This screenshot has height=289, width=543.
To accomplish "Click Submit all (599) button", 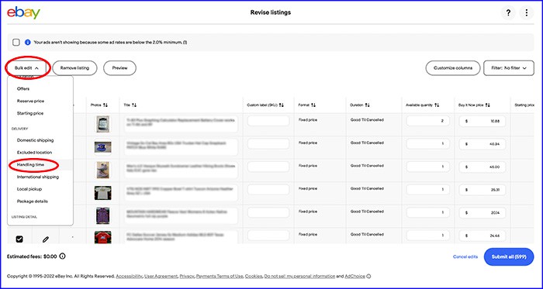I will [509, 257].
